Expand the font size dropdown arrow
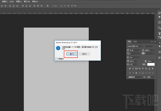The image size is (161, 111). pos(140,50)
